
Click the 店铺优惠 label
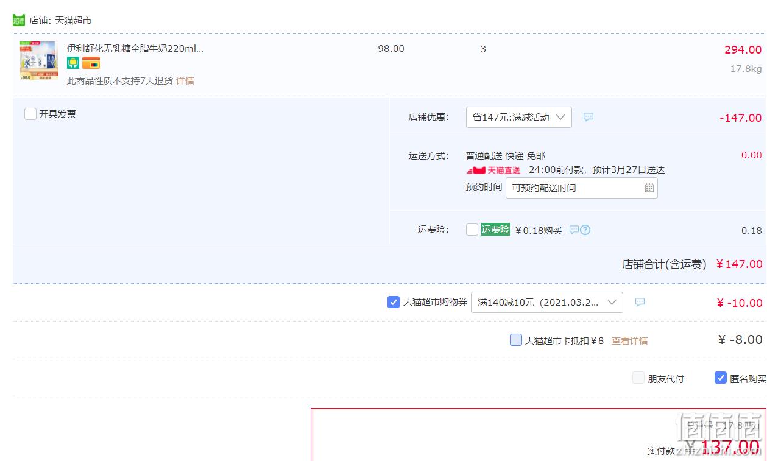429,117
